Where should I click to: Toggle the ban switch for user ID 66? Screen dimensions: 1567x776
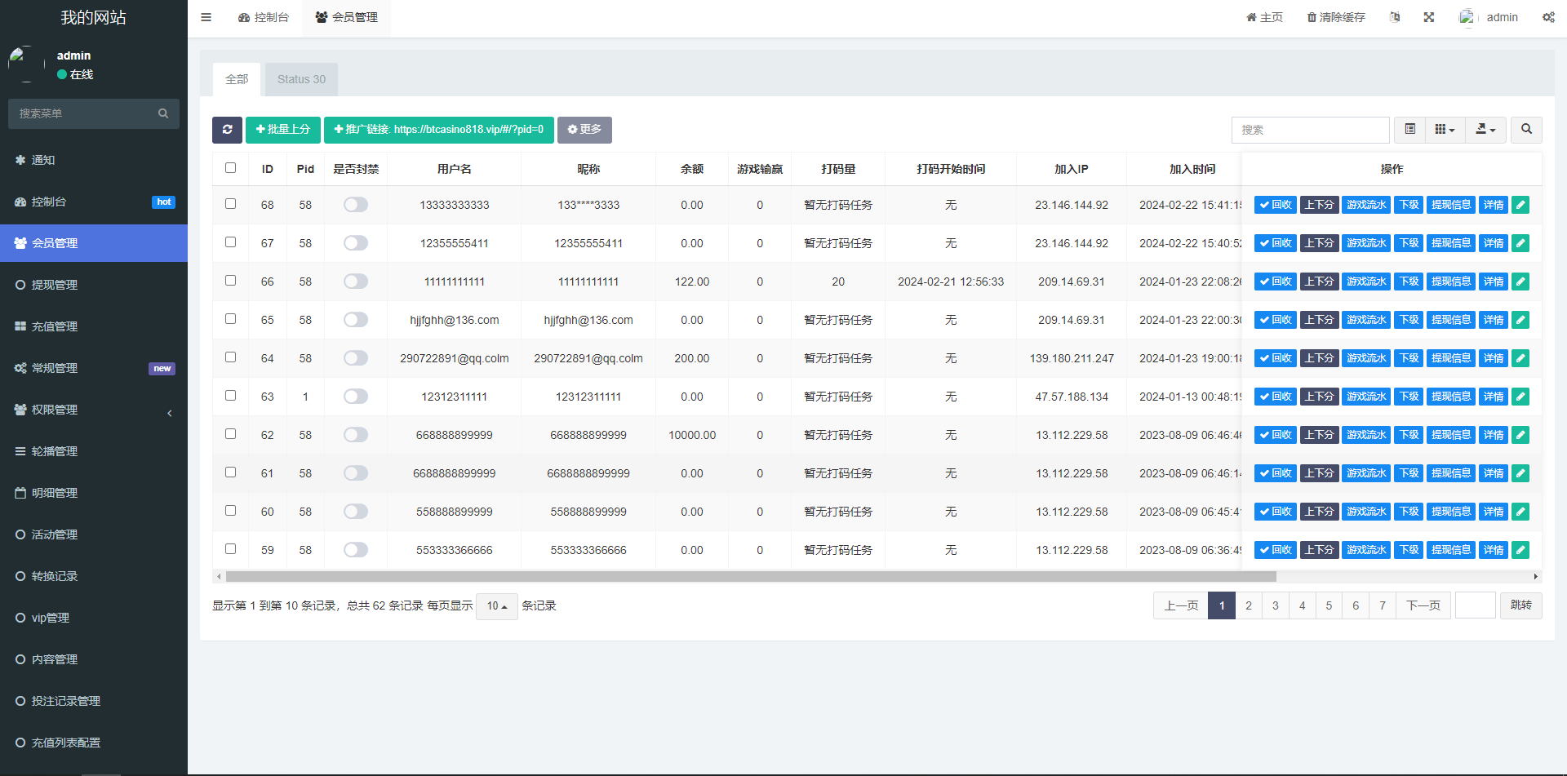[356, 282]
